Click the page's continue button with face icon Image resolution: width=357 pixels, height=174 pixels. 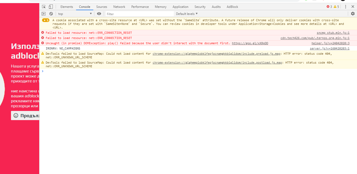(25, 116)
